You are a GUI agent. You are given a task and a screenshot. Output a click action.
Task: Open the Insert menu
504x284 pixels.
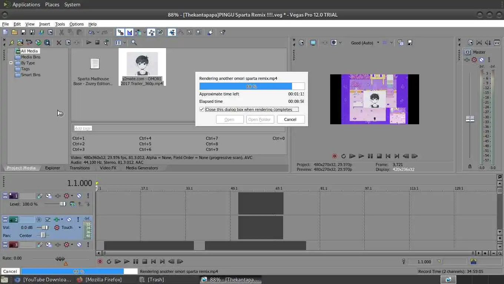point(44,24)
